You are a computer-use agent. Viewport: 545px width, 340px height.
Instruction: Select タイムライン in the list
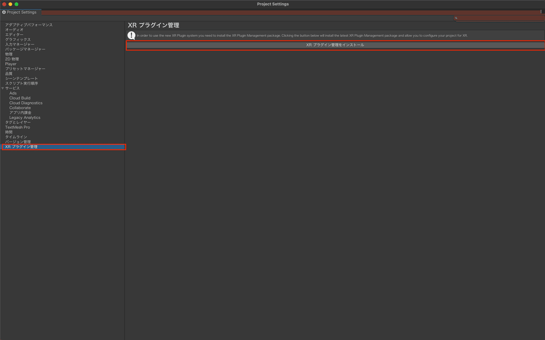(x=16, y=137)
